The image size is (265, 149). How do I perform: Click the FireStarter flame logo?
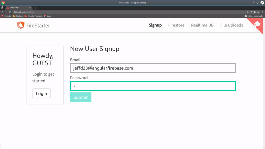[21, 25]
